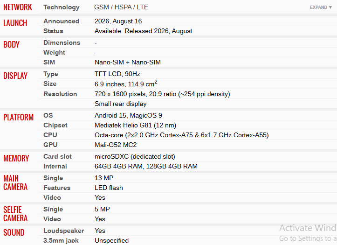Open the 3.5mm jack label link
Screen dimensions: 337x245
(61, 240)
